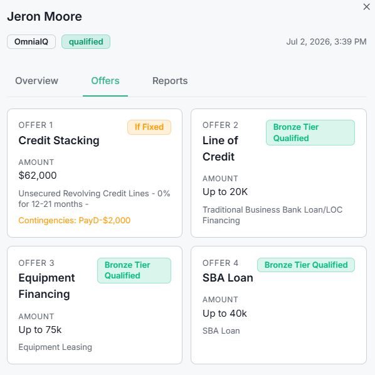Click Bronze Tier Qualified badge on Offer 4
375x375 pixels.
click(306, 265)
